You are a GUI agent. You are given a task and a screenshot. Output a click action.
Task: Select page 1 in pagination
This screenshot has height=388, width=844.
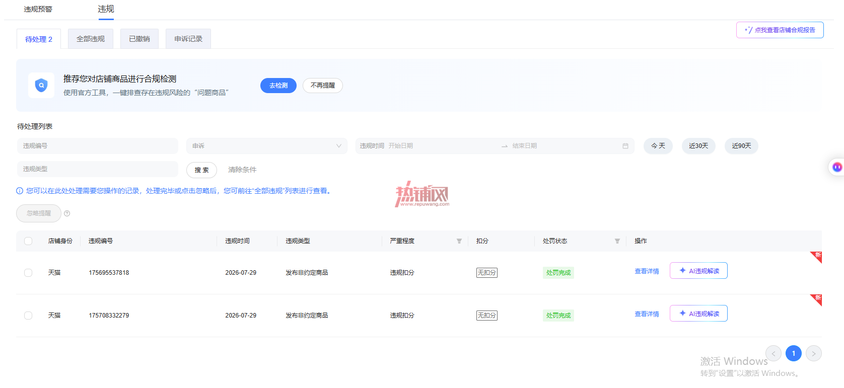point(794,353)
